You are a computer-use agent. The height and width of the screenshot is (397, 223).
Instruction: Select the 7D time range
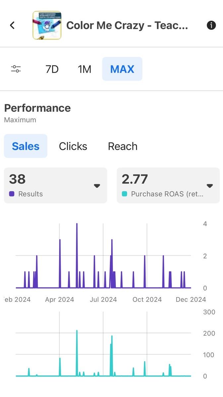click(x=52, y=69)
